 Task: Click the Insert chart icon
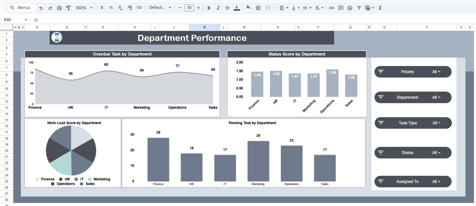pyautogui.click(x=350, y=8)
